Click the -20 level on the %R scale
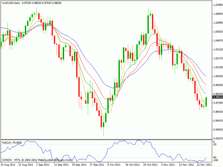The image size is (223, 167). [x=214, y=145]
